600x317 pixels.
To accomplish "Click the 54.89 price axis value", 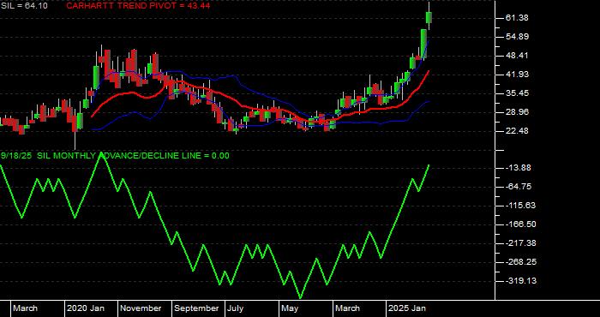I will pyautogui.click(x=517, y=37).
